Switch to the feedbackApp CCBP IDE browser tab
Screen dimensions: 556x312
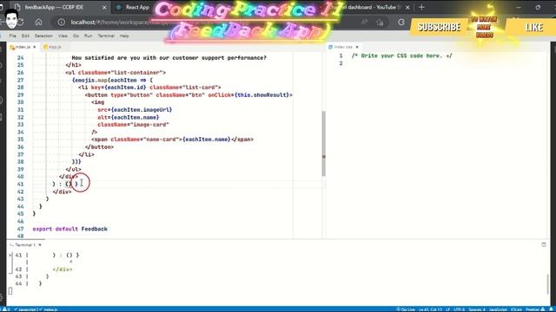coord(53,7)
